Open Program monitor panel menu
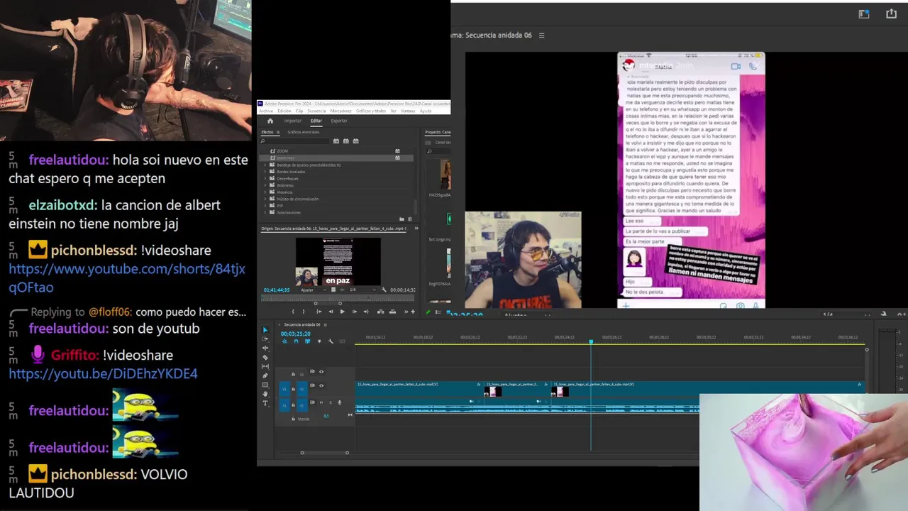This screenshot has height=511, width=908. point(542,35)
